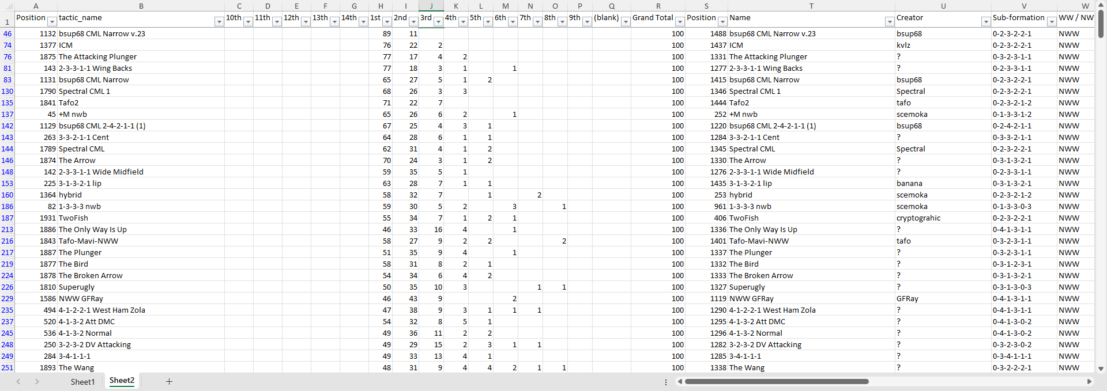Open the Creator column filter dropdown
The image size is (1107, 391).
coord(986,21)
